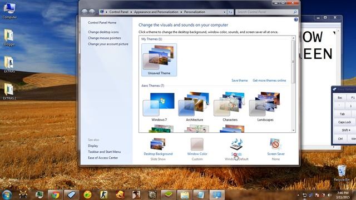
Task: Open Ease of Access Center link
Action: click(103, 158)
